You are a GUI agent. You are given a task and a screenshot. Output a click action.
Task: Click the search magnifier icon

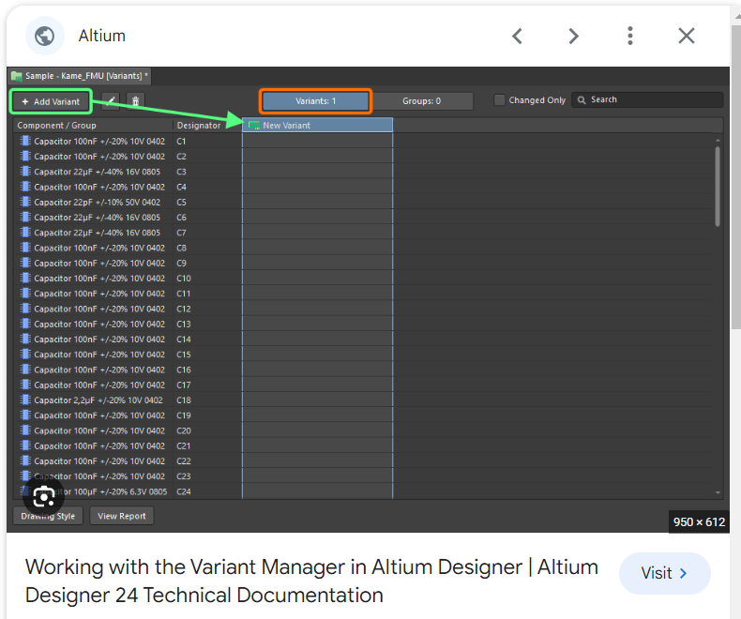coord(582,100)
